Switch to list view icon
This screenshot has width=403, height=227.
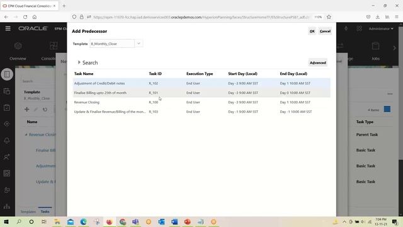pyautogui.click(x=387, y=109)
